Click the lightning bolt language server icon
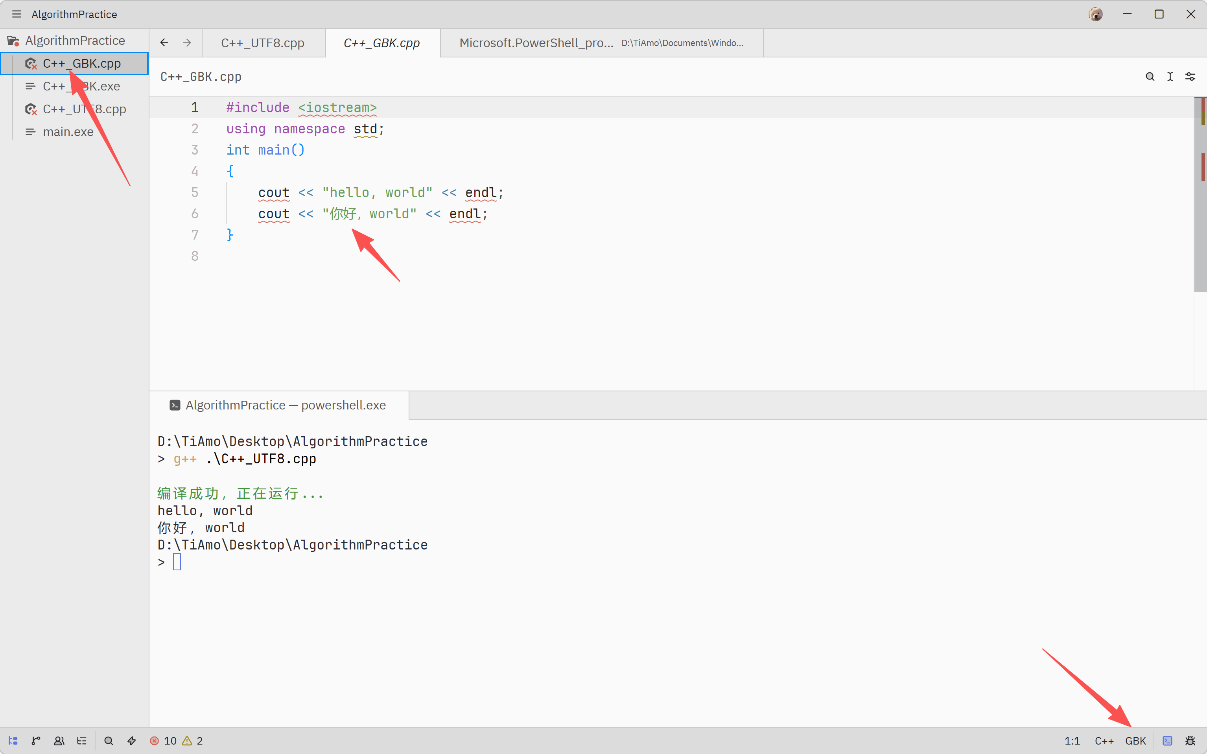 (132, 741)
